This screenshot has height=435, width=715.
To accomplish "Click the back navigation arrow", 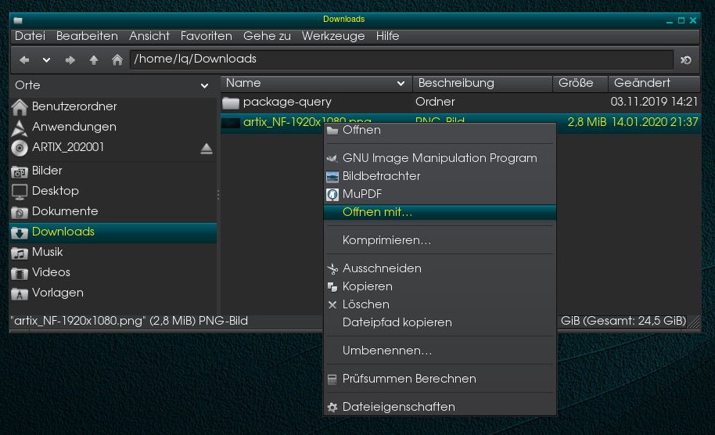I will click(24, 59).
